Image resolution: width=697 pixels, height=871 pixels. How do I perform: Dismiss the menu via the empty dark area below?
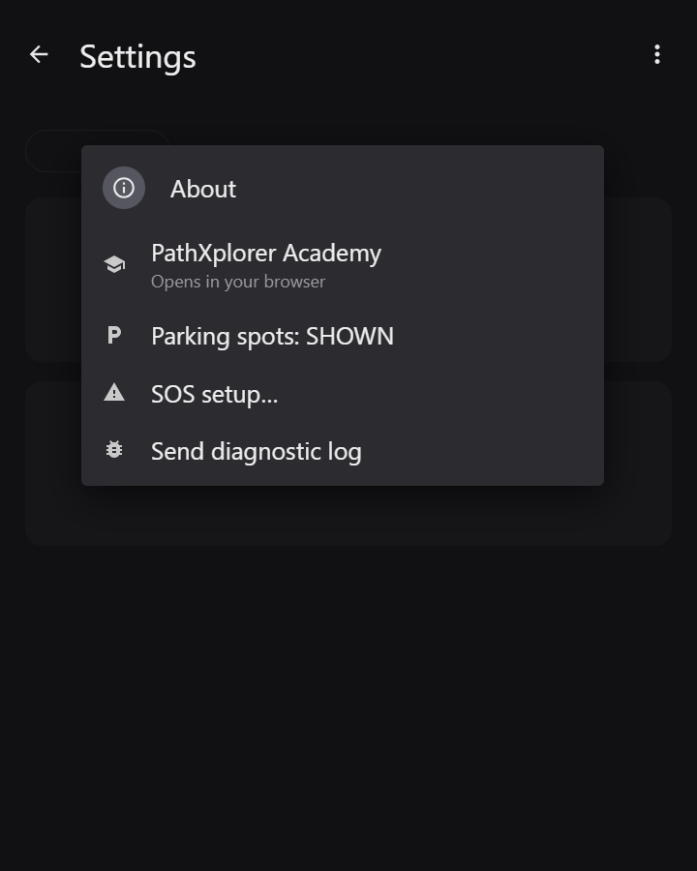pos(348,706)
